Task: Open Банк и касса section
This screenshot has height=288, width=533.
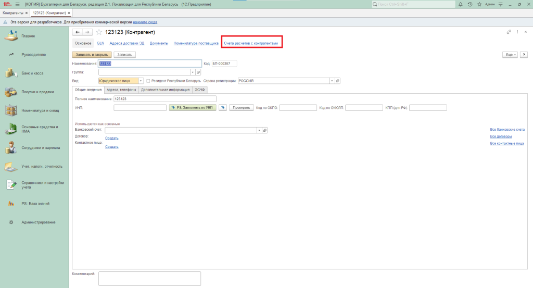Action: [x=34, y=73]
